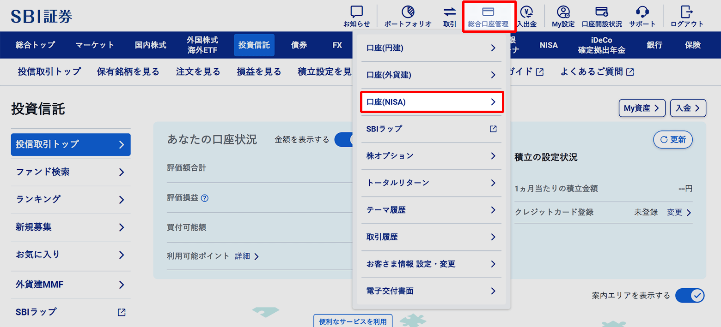Switch to the NISA tab in the navigation bar

pos(549,45)
